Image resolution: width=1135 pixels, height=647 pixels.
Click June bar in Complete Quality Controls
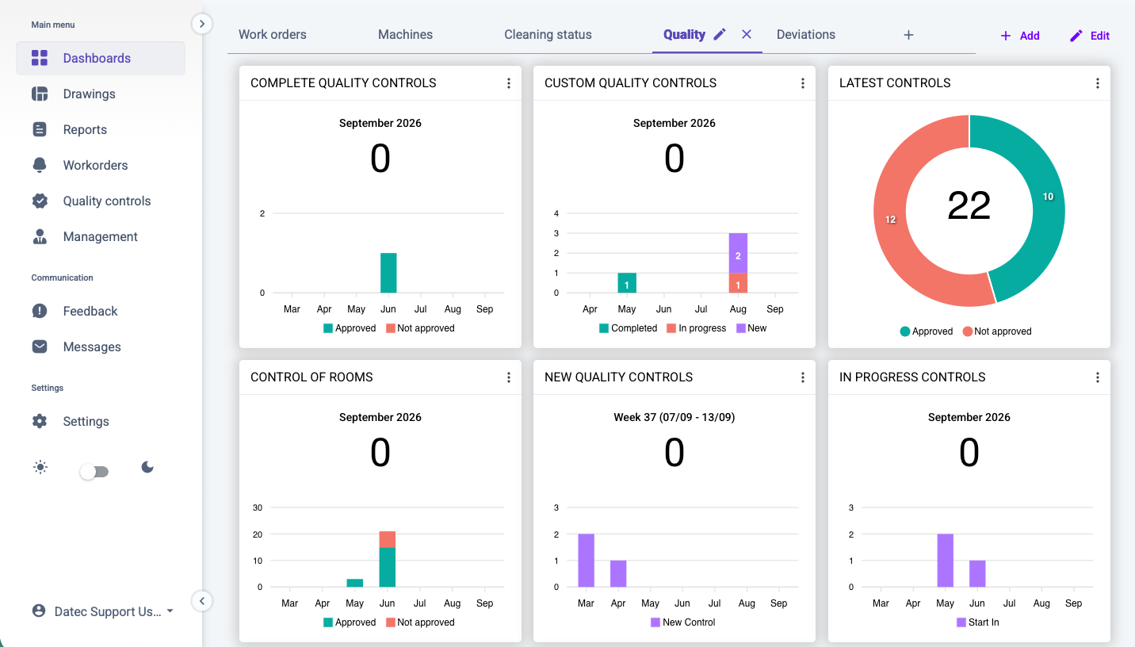[x=388, y=273]
